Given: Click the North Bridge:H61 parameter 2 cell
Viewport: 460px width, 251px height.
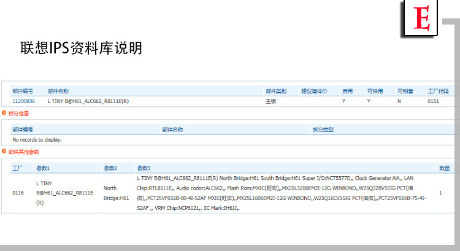Looking at the screenshot, I should (x=116, y=193).
